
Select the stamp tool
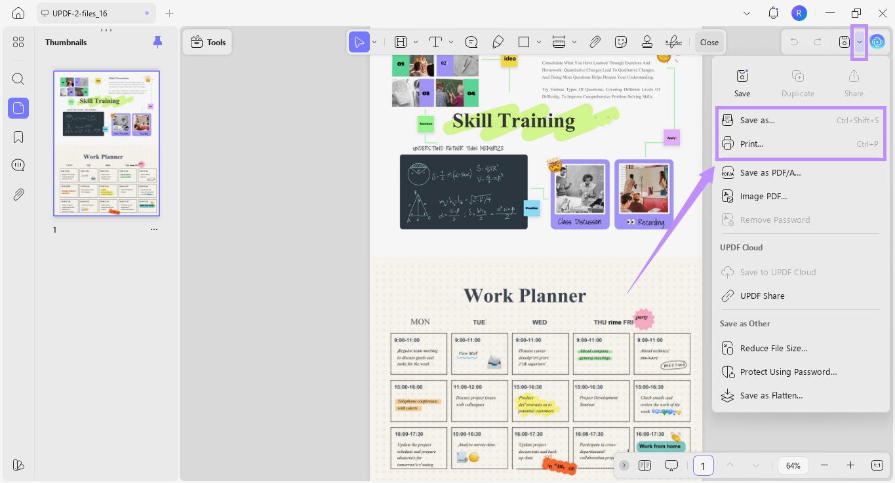coord(647,42)
